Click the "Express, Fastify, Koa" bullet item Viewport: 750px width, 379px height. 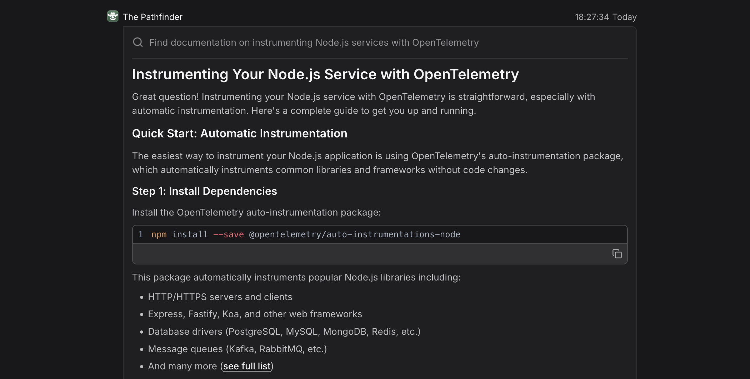pos(255,314)
